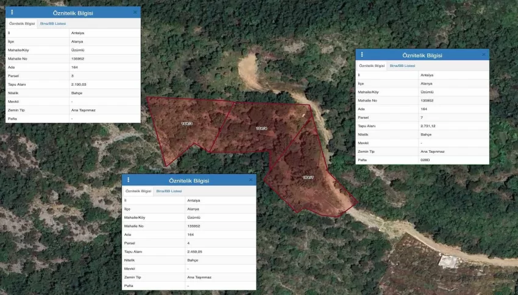Viewport: 518px width, 295px height.
Task: Open the three-dot menu in the Parsel 7 panel
Action: (x=361, y=55)
